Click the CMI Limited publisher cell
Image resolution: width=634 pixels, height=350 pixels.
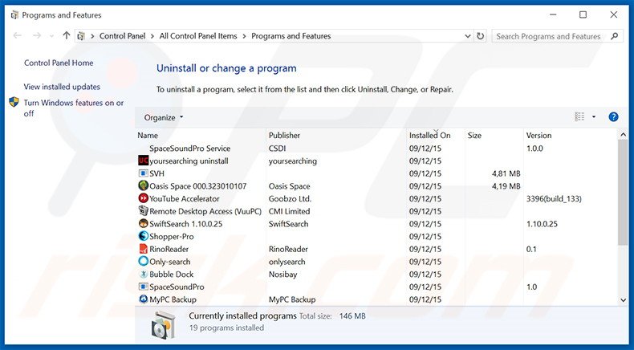(x=289, y=211)
